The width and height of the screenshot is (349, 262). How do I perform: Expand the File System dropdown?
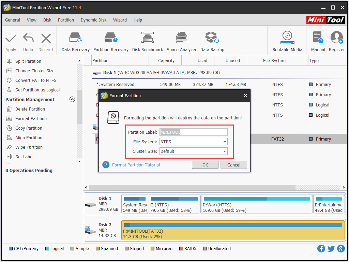pyautogui.click(x=225, y=142)
